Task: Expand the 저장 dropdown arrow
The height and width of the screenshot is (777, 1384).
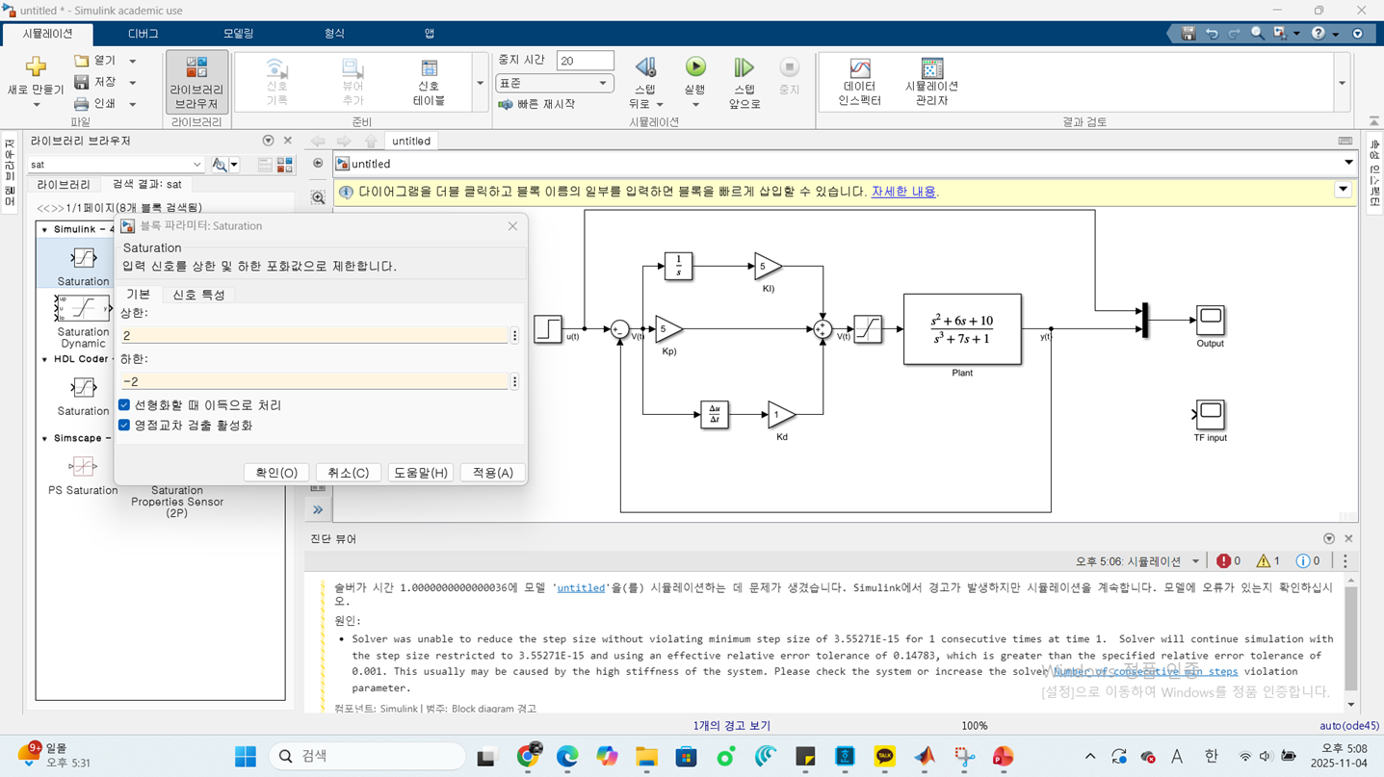Action: point(133,83)
